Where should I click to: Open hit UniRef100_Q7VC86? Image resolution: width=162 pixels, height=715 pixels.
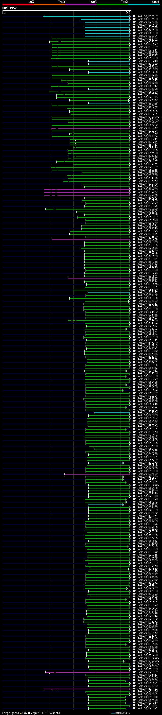pyautogui.click(x=145, y=22)
